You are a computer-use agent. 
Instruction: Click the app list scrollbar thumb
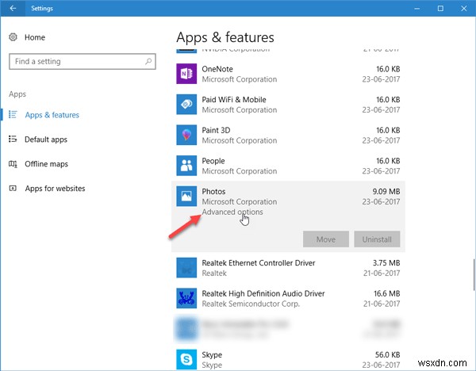click(x=474, y=275)
